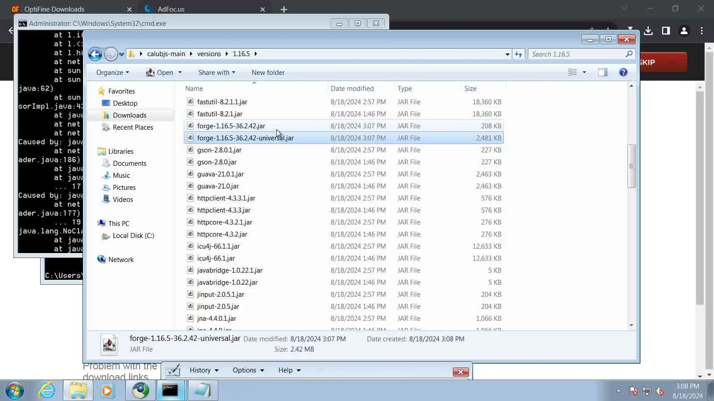Open a new browser tab

[283, 9]
